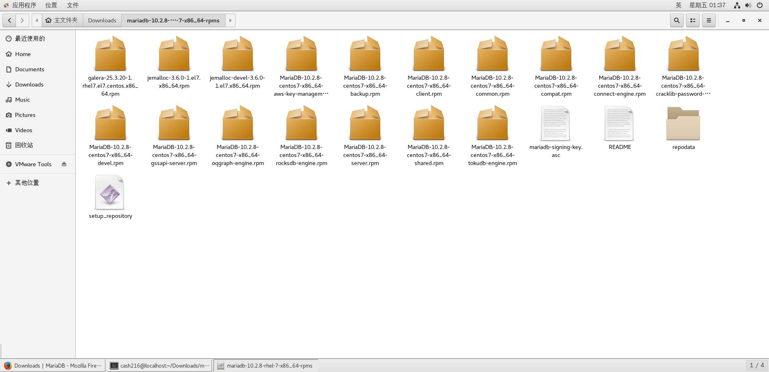Select the setup_repository script file
The width and height of the screenshot is (769, 372).
pos(110,197)
